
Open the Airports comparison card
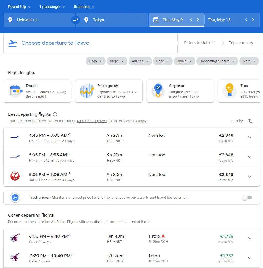[x=180, y=91]
